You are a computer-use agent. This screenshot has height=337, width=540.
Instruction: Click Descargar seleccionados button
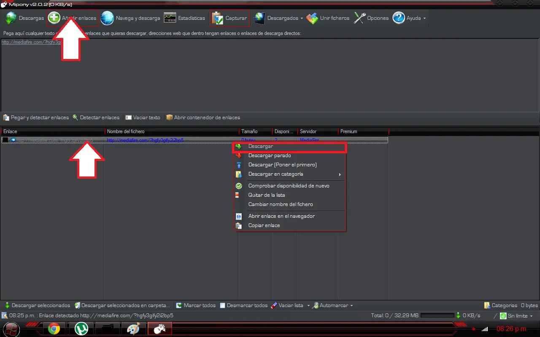click(37, 305)
